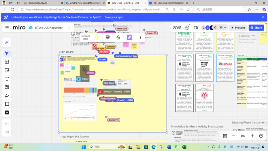Refresh the browser page
The image size is (268, 151).
(x=12, y=10)
